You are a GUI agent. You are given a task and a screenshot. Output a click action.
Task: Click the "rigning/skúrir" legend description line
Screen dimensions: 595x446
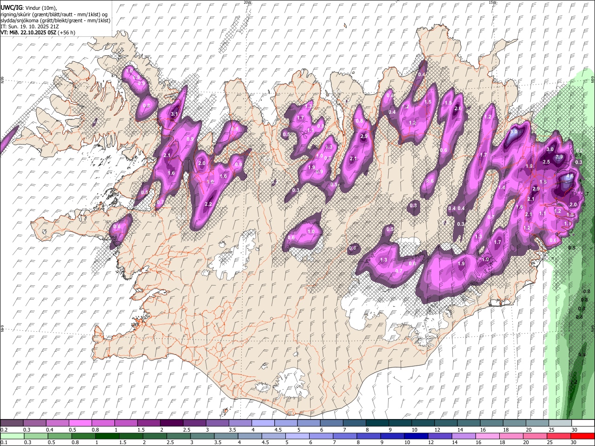coord(55,14)
